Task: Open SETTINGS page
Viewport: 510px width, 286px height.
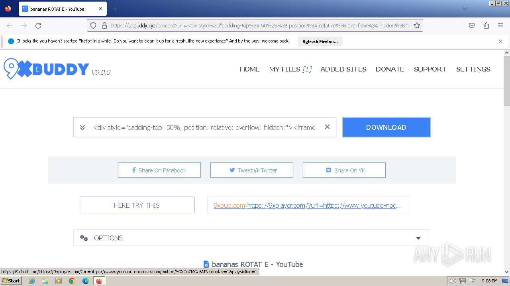Action: coord(473,69)
